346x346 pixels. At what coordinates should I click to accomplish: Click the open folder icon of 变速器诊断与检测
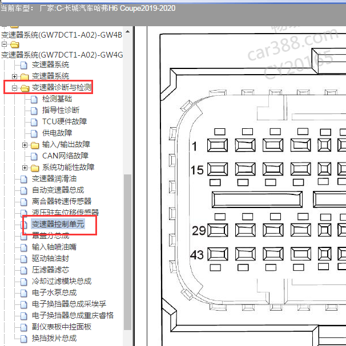click(x=25, y=88)
